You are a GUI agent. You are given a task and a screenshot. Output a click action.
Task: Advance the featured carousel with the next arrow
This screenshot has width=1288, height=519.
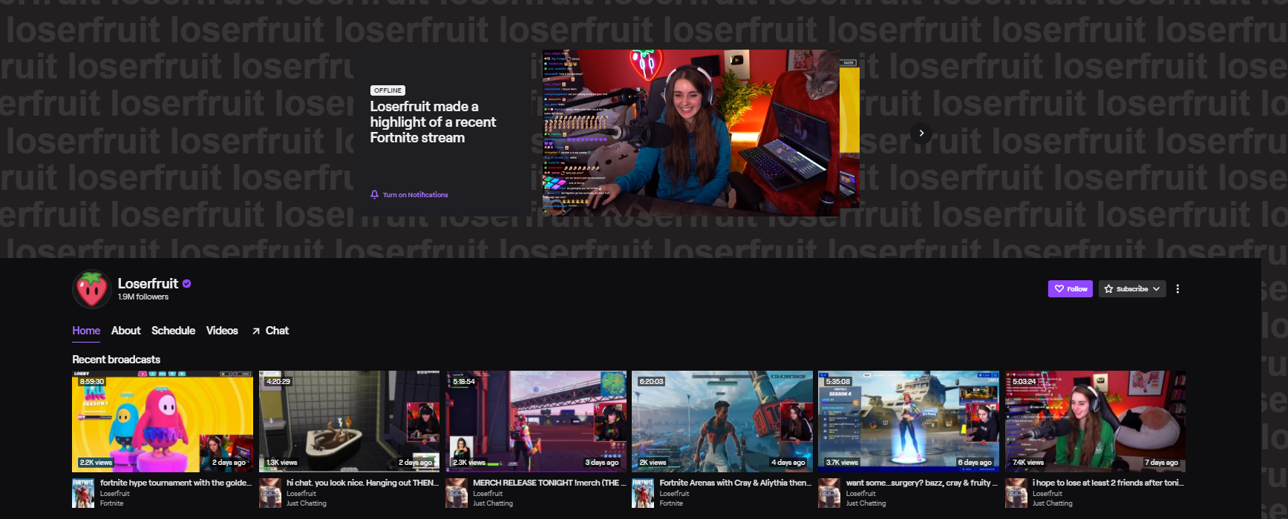921,133
